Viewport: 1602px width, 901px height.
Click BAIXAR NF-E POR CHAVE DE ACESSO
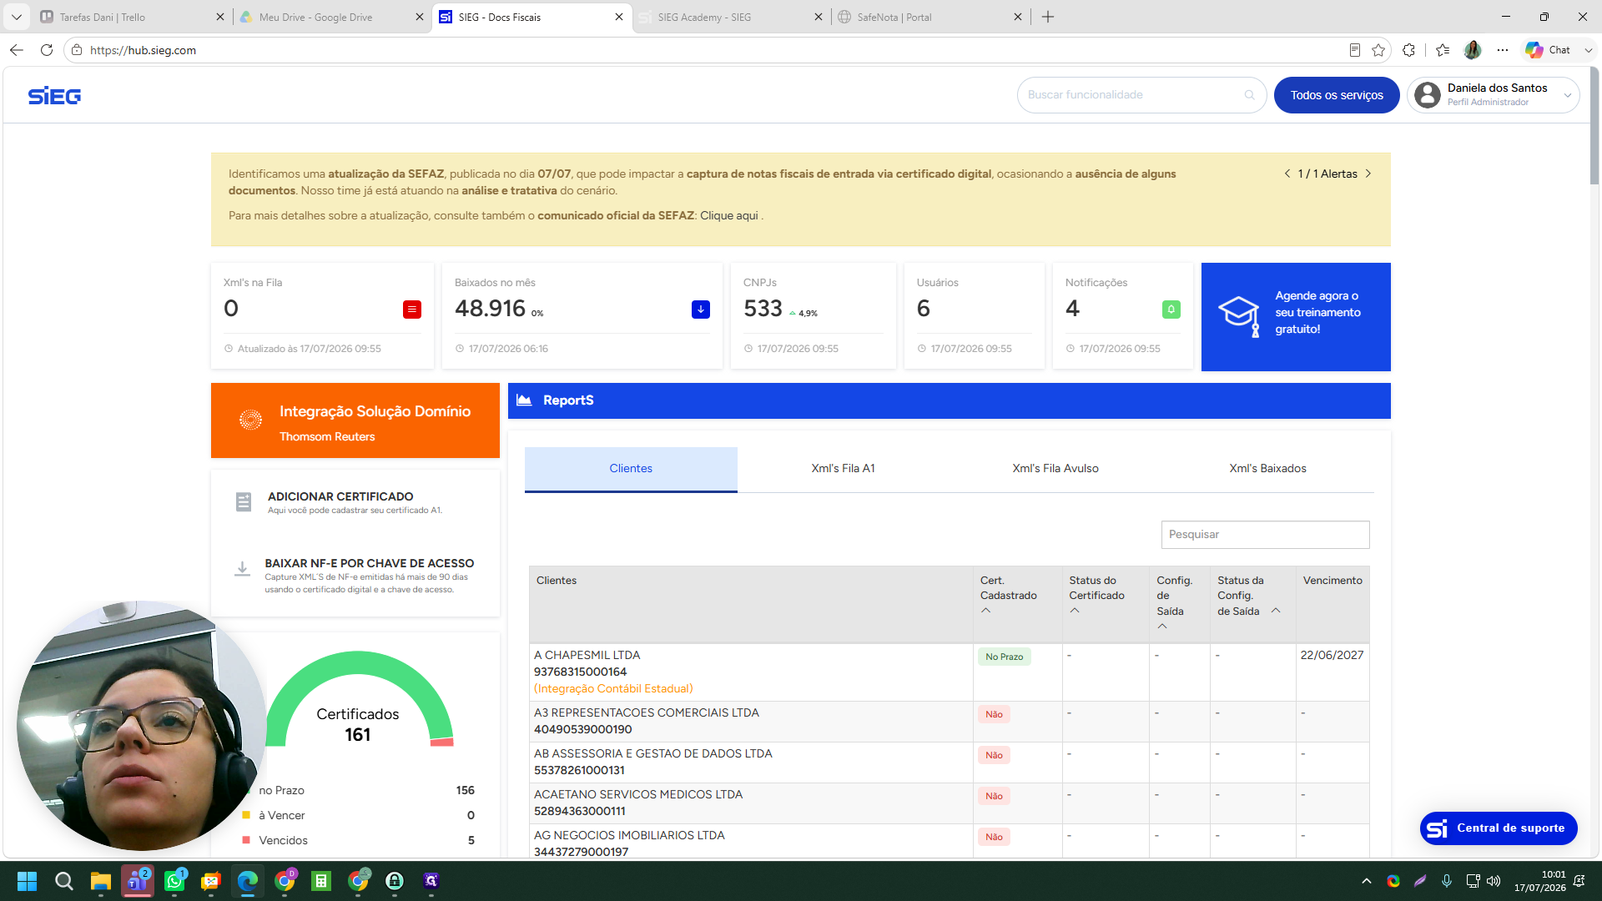pyautogui.click(x=370, y=563)
